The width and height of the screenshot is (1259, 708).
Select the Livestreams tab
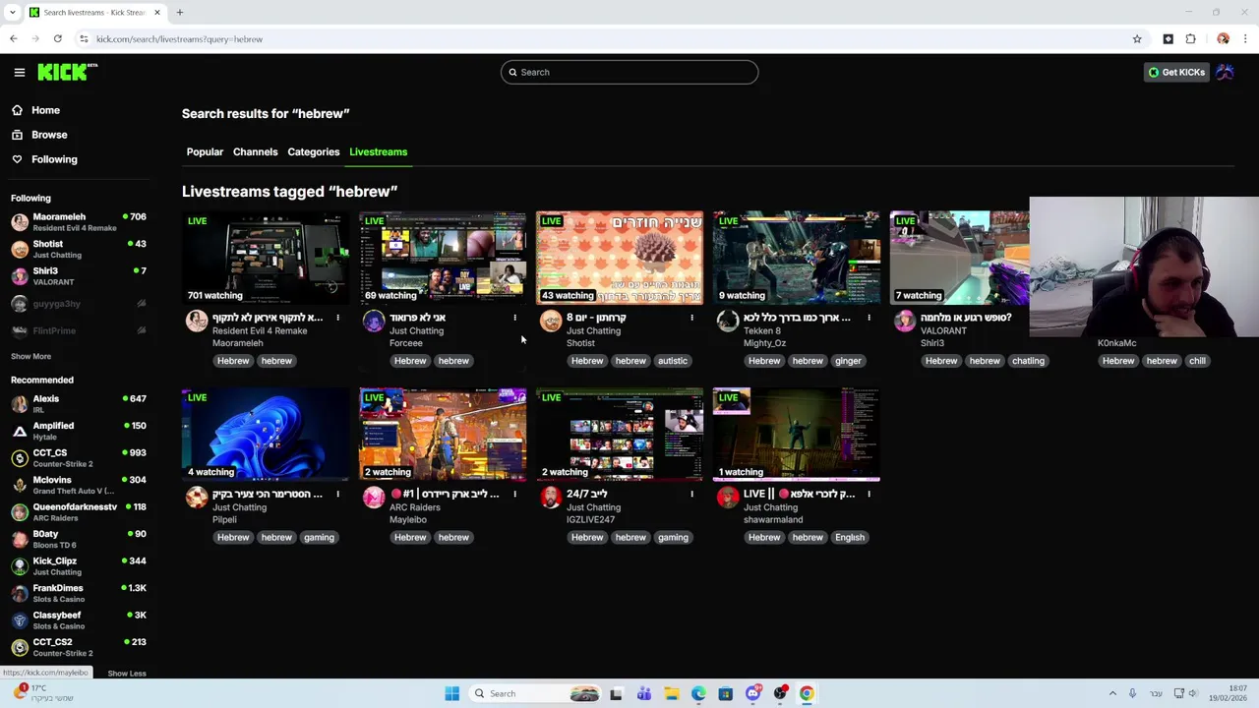click(x=379, y=152)
